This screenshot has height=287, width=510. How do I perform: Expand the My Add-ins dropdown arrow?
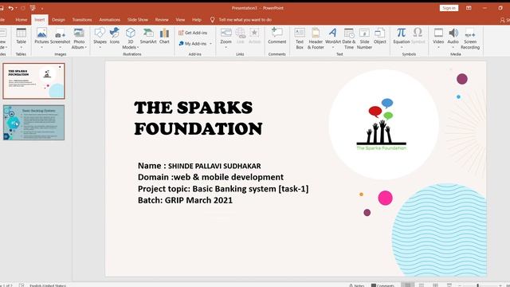(x=210, y=44)
